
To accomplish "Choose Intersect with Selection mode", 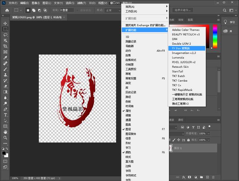I will click(45, 10).
